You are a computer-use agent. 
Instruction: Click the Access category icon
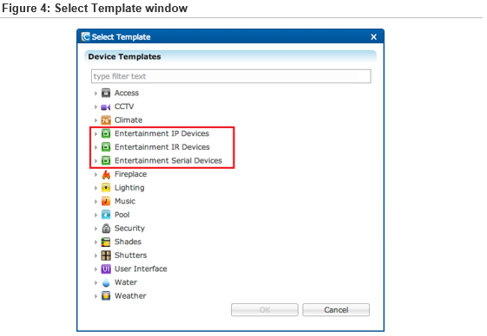click(106, 93)
